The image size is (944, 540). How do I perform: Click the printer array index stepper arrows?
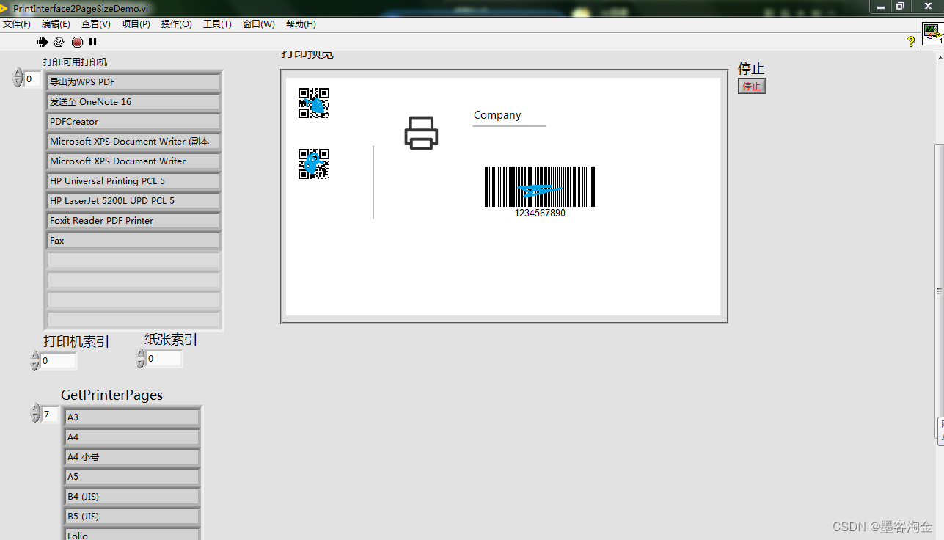18,78
